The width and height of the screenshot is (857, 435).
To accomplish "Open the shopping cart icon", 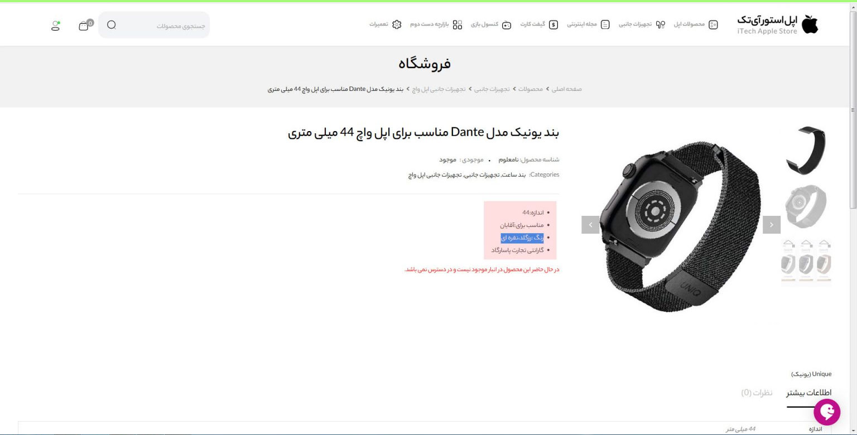I will pyautogui.click(x=84, y=25).
